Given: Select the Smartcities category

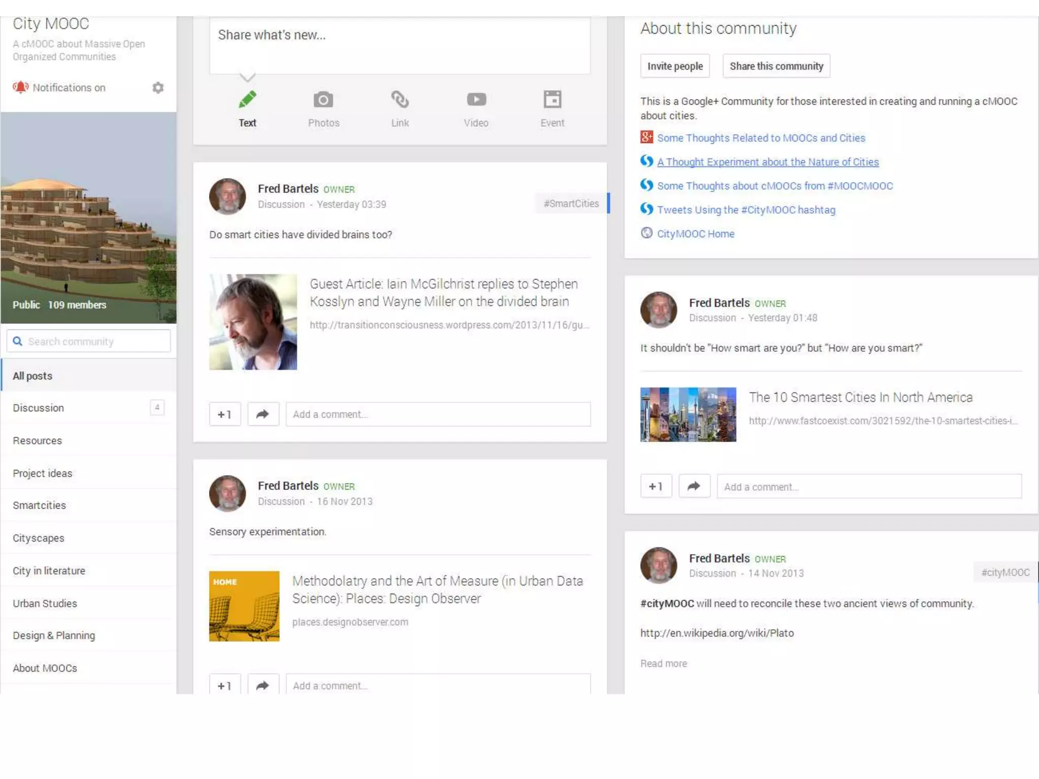Looking at the screenshot, I should coord(40,505).
